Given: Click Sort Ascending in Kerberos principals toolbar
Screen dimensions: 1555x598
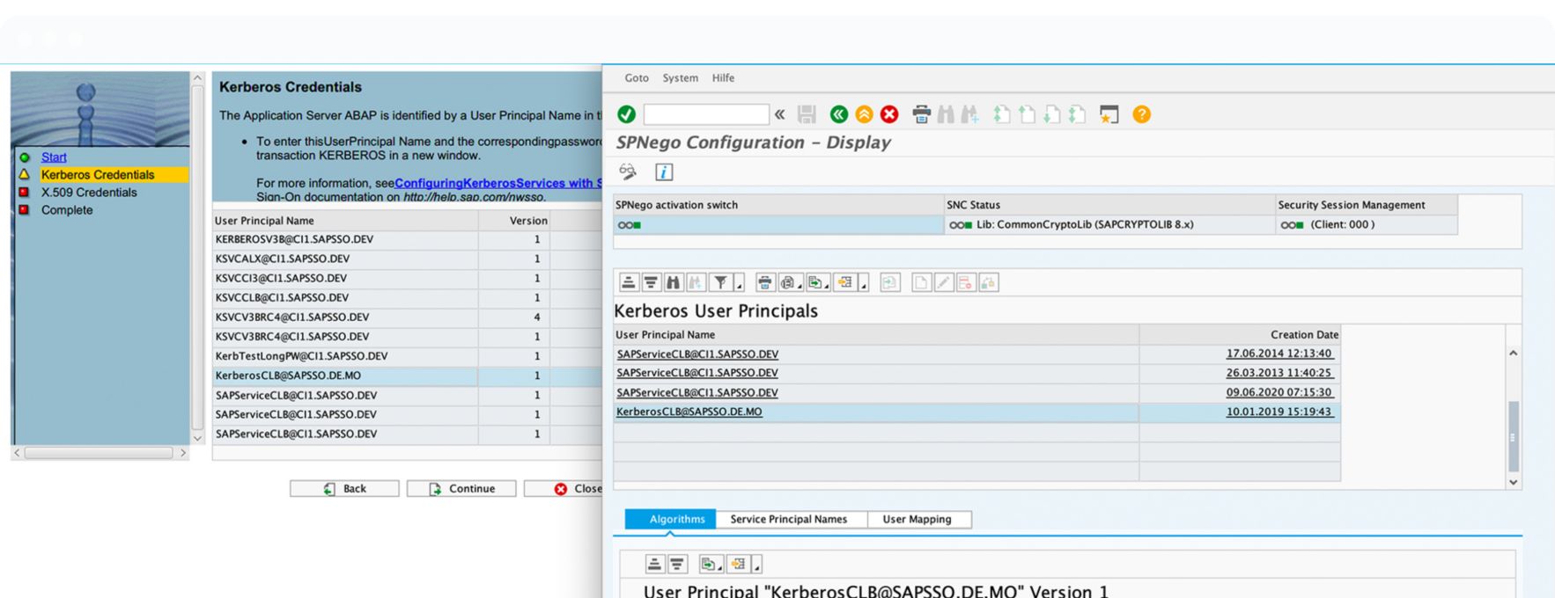Looking at the screenshot, I should tap(629, 282).
